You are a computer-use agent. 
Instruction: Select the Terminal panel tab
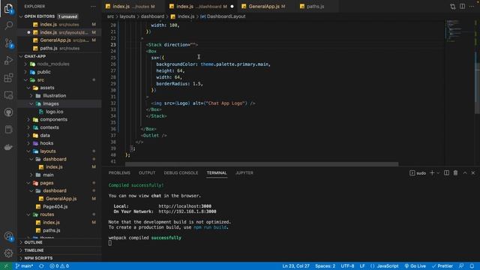click(217, 173)
